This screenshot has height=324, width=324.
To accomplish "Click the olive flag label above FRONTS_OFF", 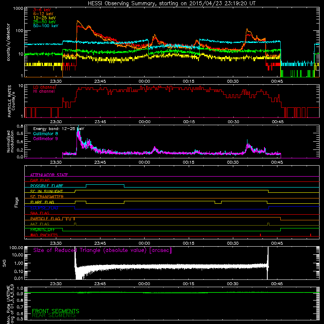I will (x=40, y=224).
